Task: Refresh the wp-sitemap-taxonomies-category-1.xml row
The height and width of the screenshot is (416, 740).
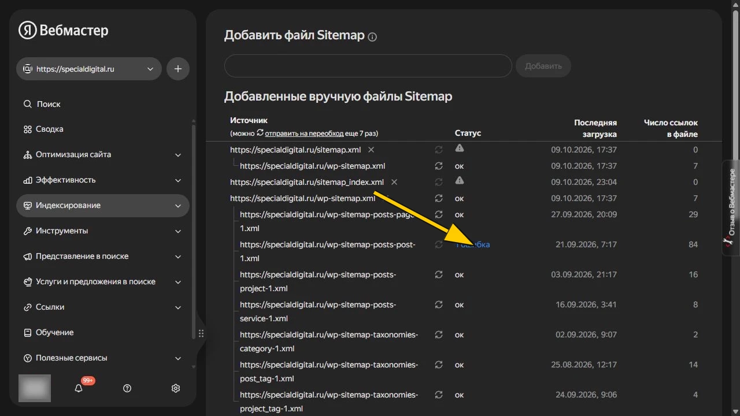Action: pos(439,335)
